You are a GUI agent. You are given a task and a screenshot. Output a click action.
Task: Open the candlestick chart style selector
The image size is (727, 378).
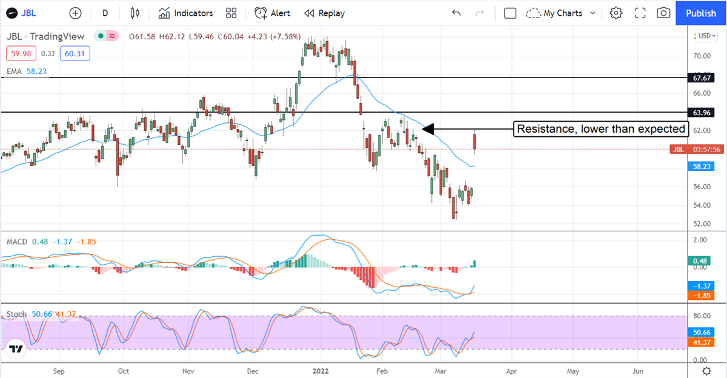[134, 13]
